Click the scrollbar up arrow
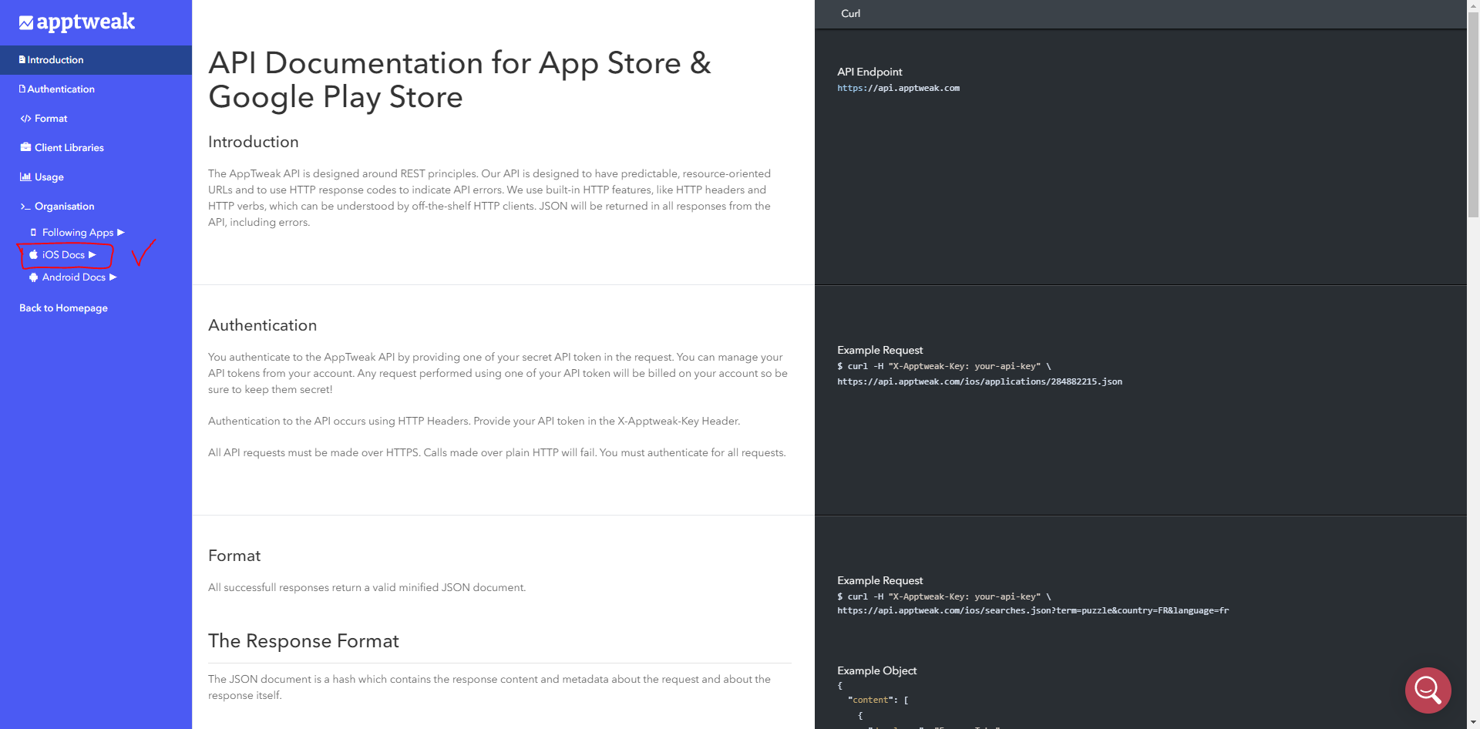Viewport: 1480px width, 729px height. (x=1473, y=5)
